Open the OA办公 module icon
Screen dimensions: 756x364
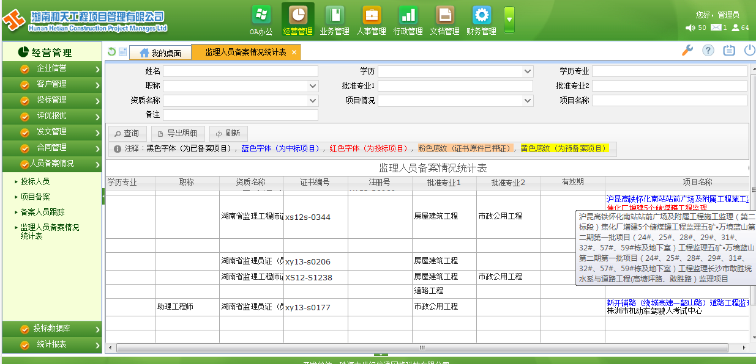pyautogui.click(x=261, y=16)
